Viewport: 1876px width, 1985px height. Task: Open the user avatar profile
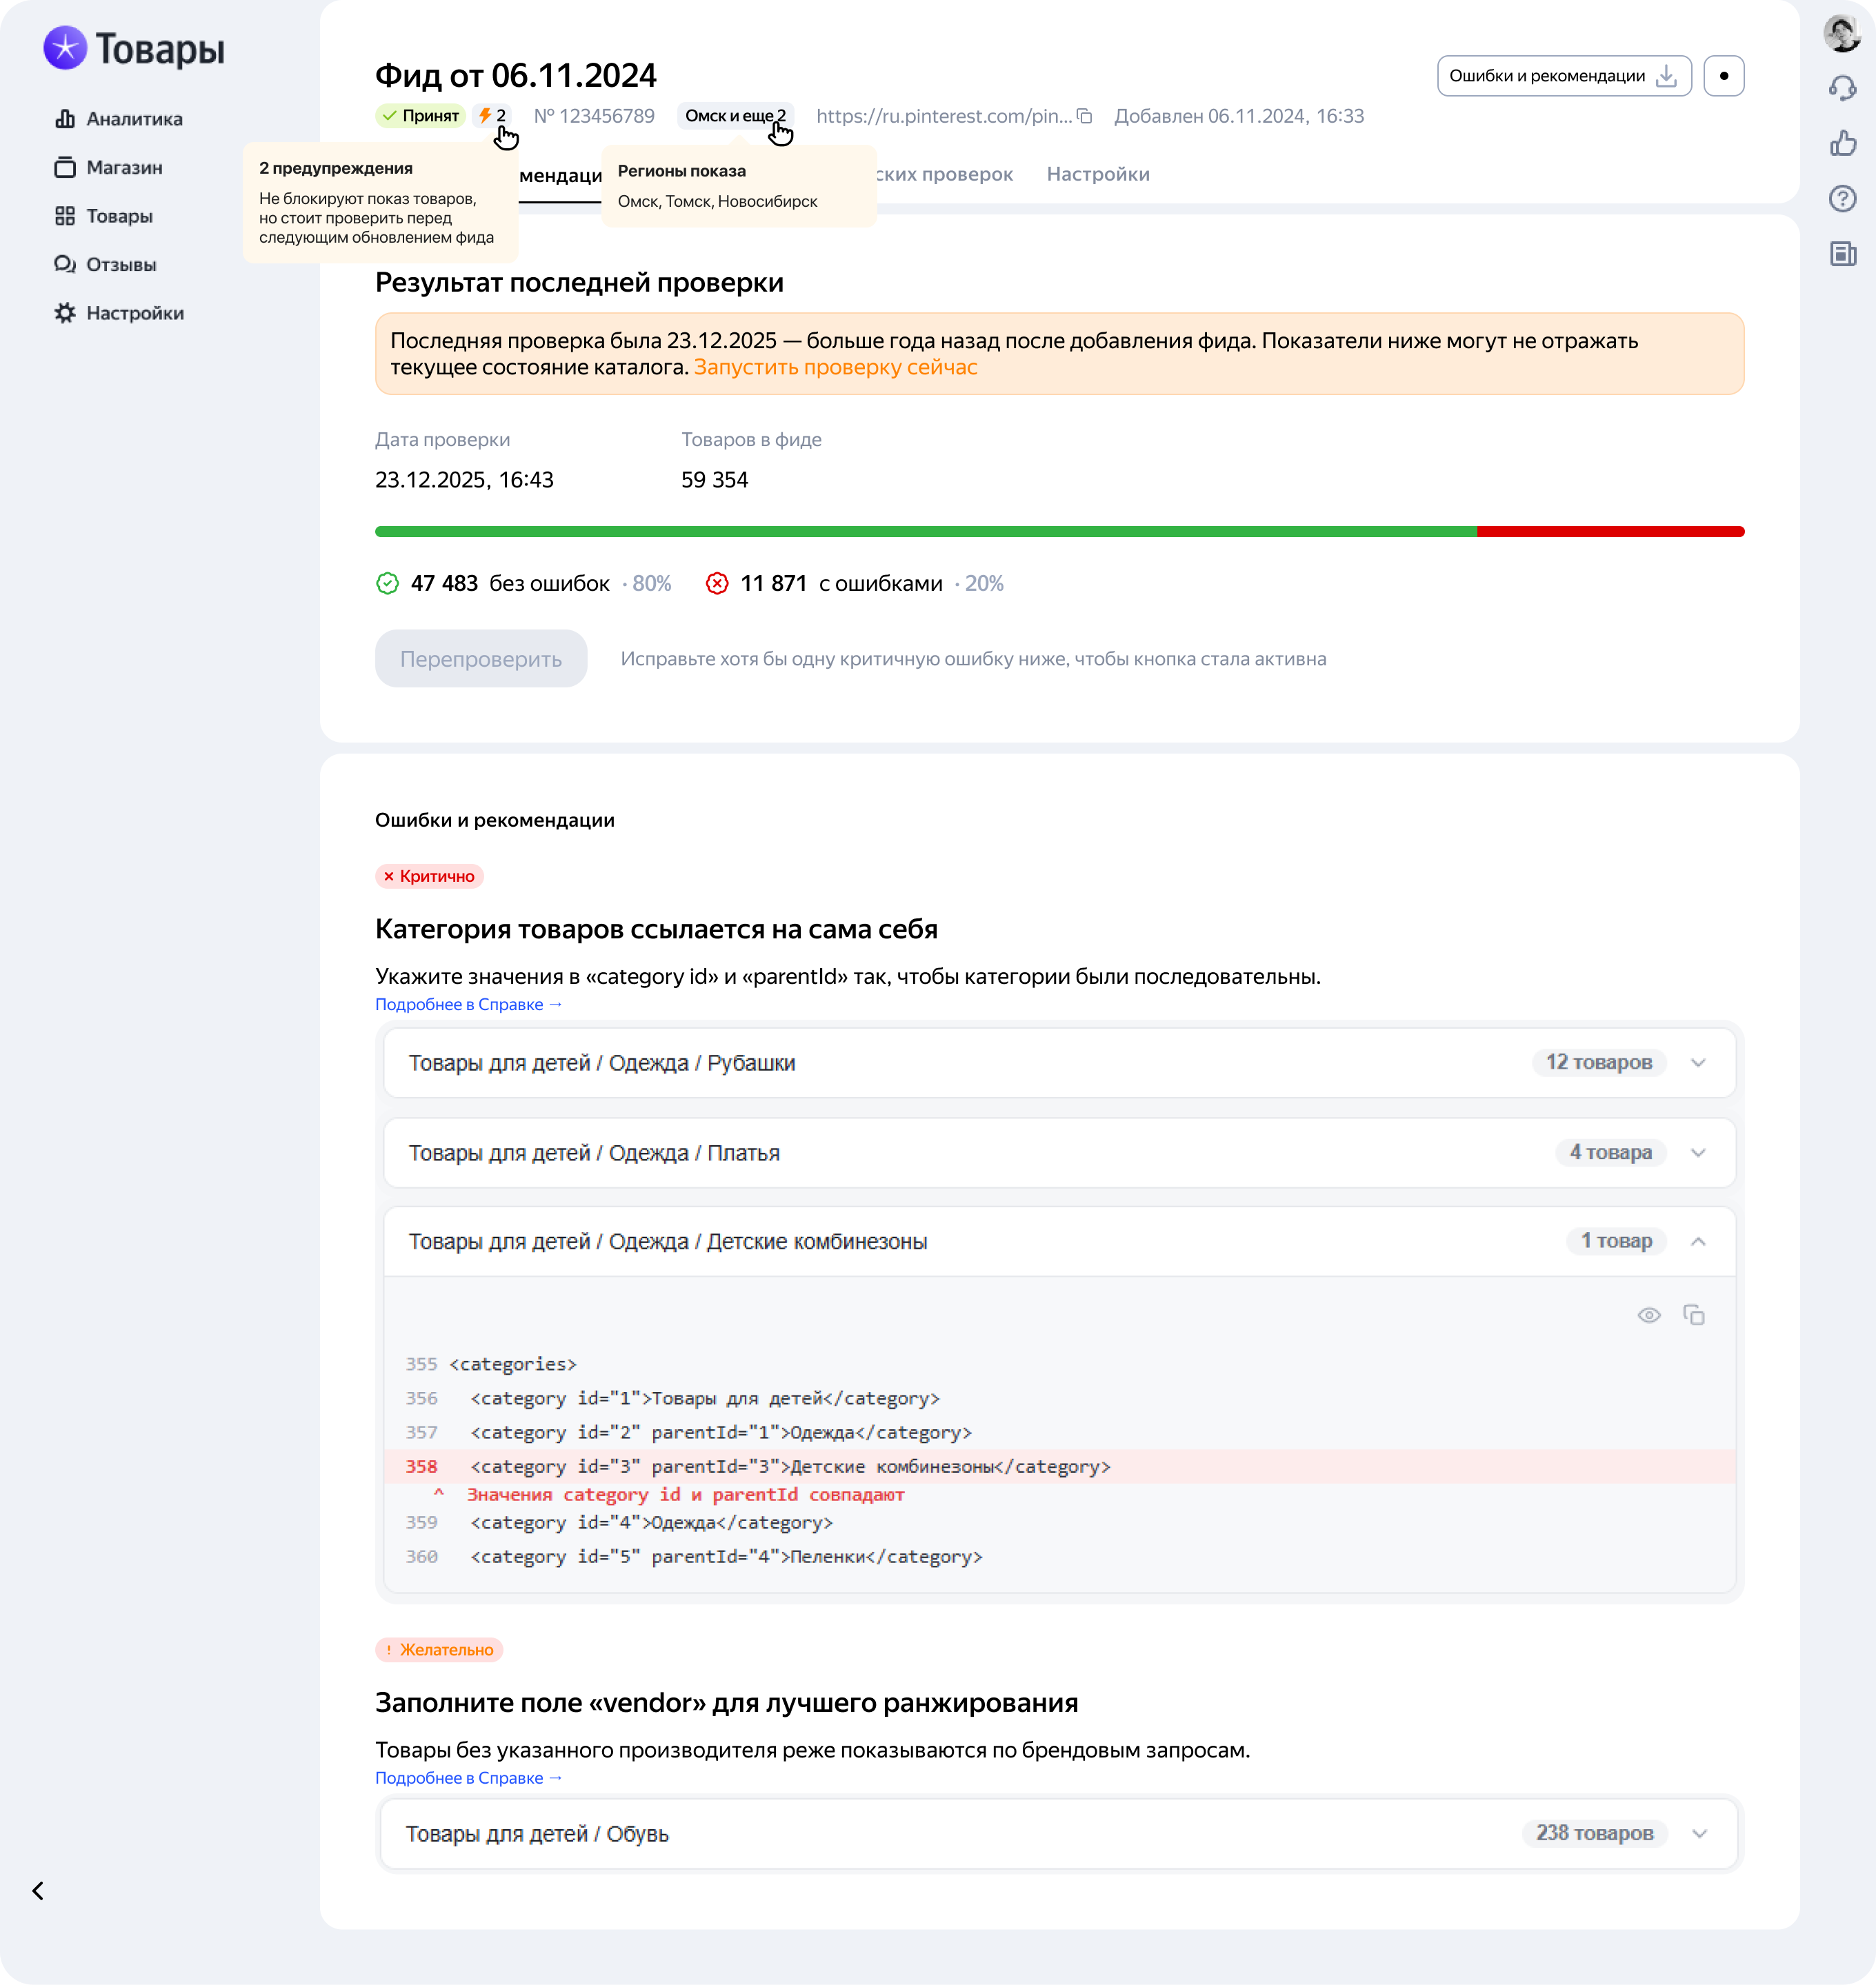tap(1842, 33)
